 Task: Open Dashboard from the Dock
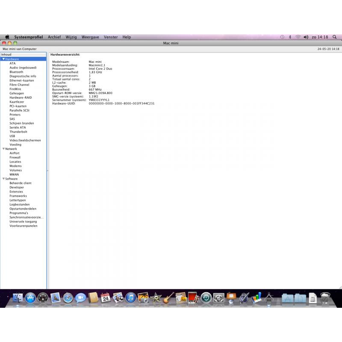(43, 298)
